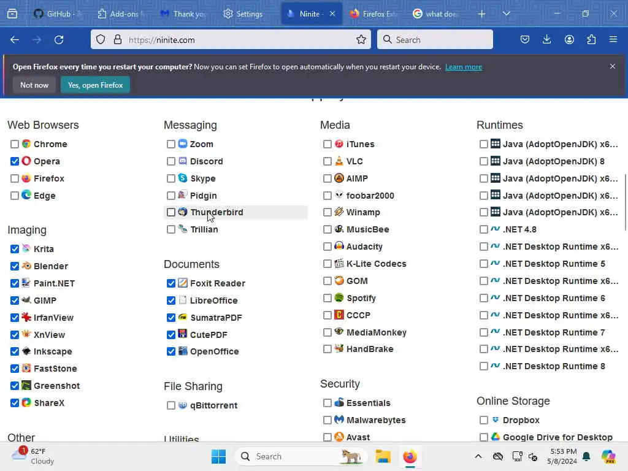
Task: Click the Skype icon
Action: [x=183, y=178]
